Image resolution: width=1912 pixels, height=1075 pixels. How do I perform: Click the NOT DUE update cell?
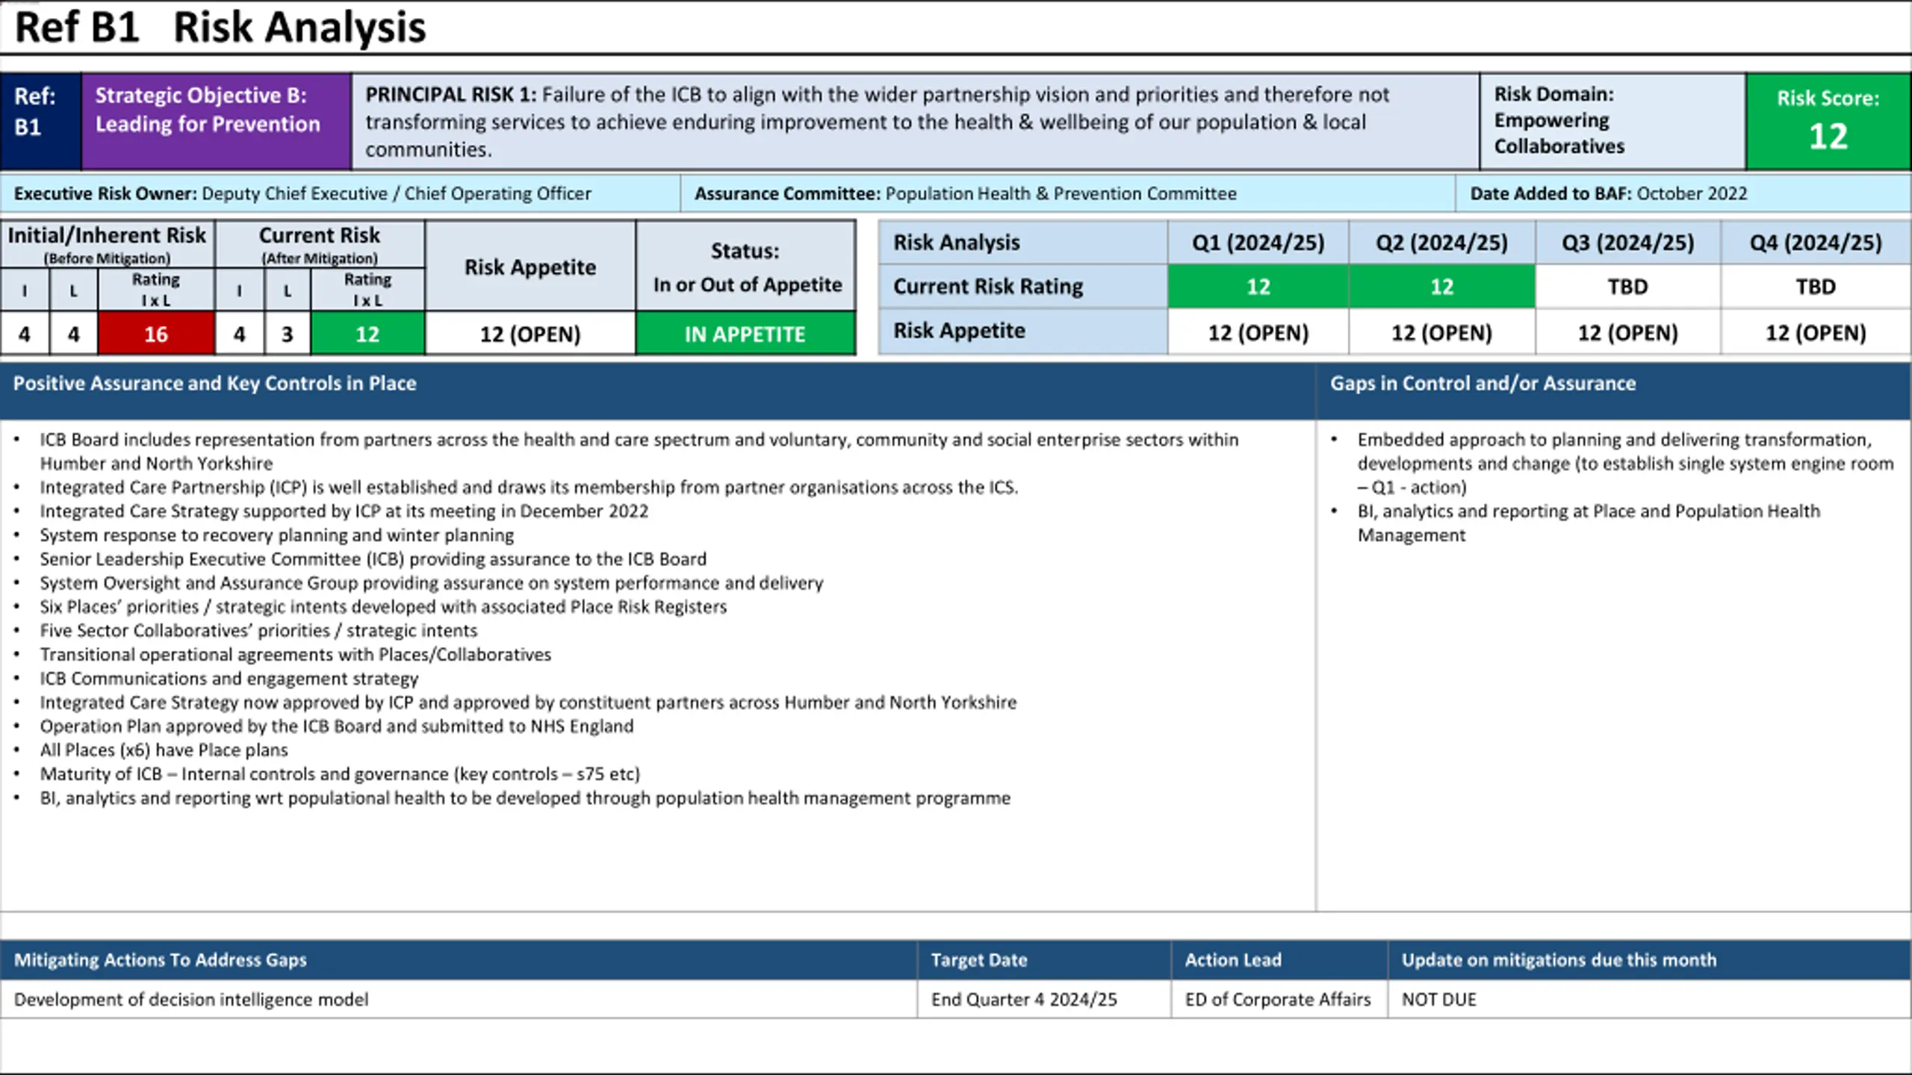point(1438,1000)
